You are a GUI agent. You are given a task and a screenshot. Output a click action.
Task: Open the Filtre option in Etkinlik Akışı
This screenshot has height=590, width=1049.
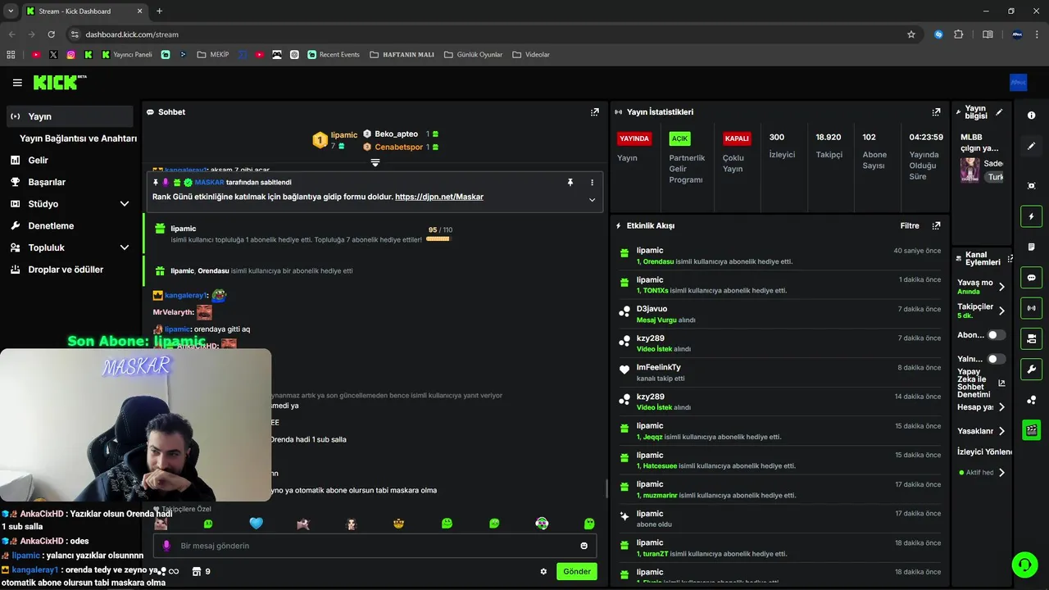click(910, 225)
